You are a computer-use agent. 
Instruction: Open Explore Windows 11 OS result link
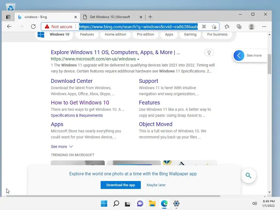click(115, 52)
